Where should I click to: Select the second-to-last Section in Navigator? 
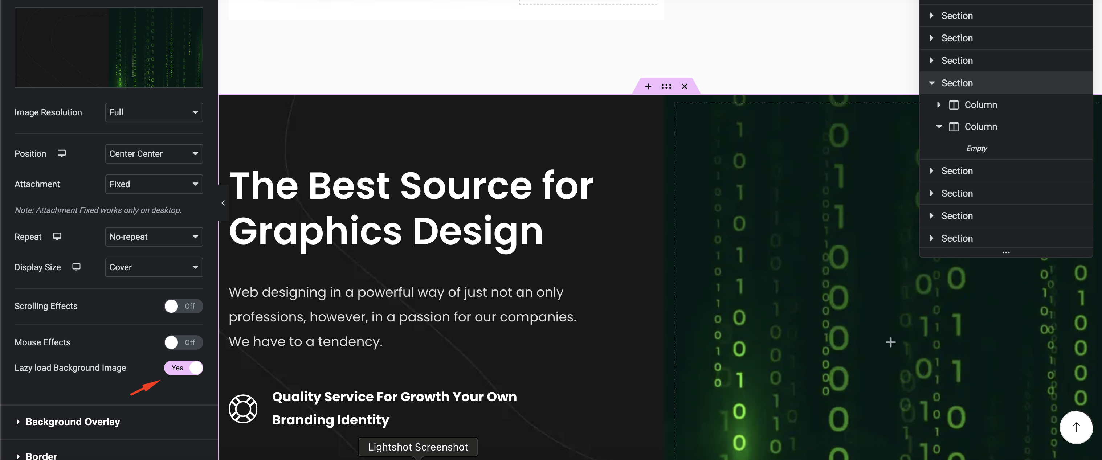click(x=1005, y=216)
